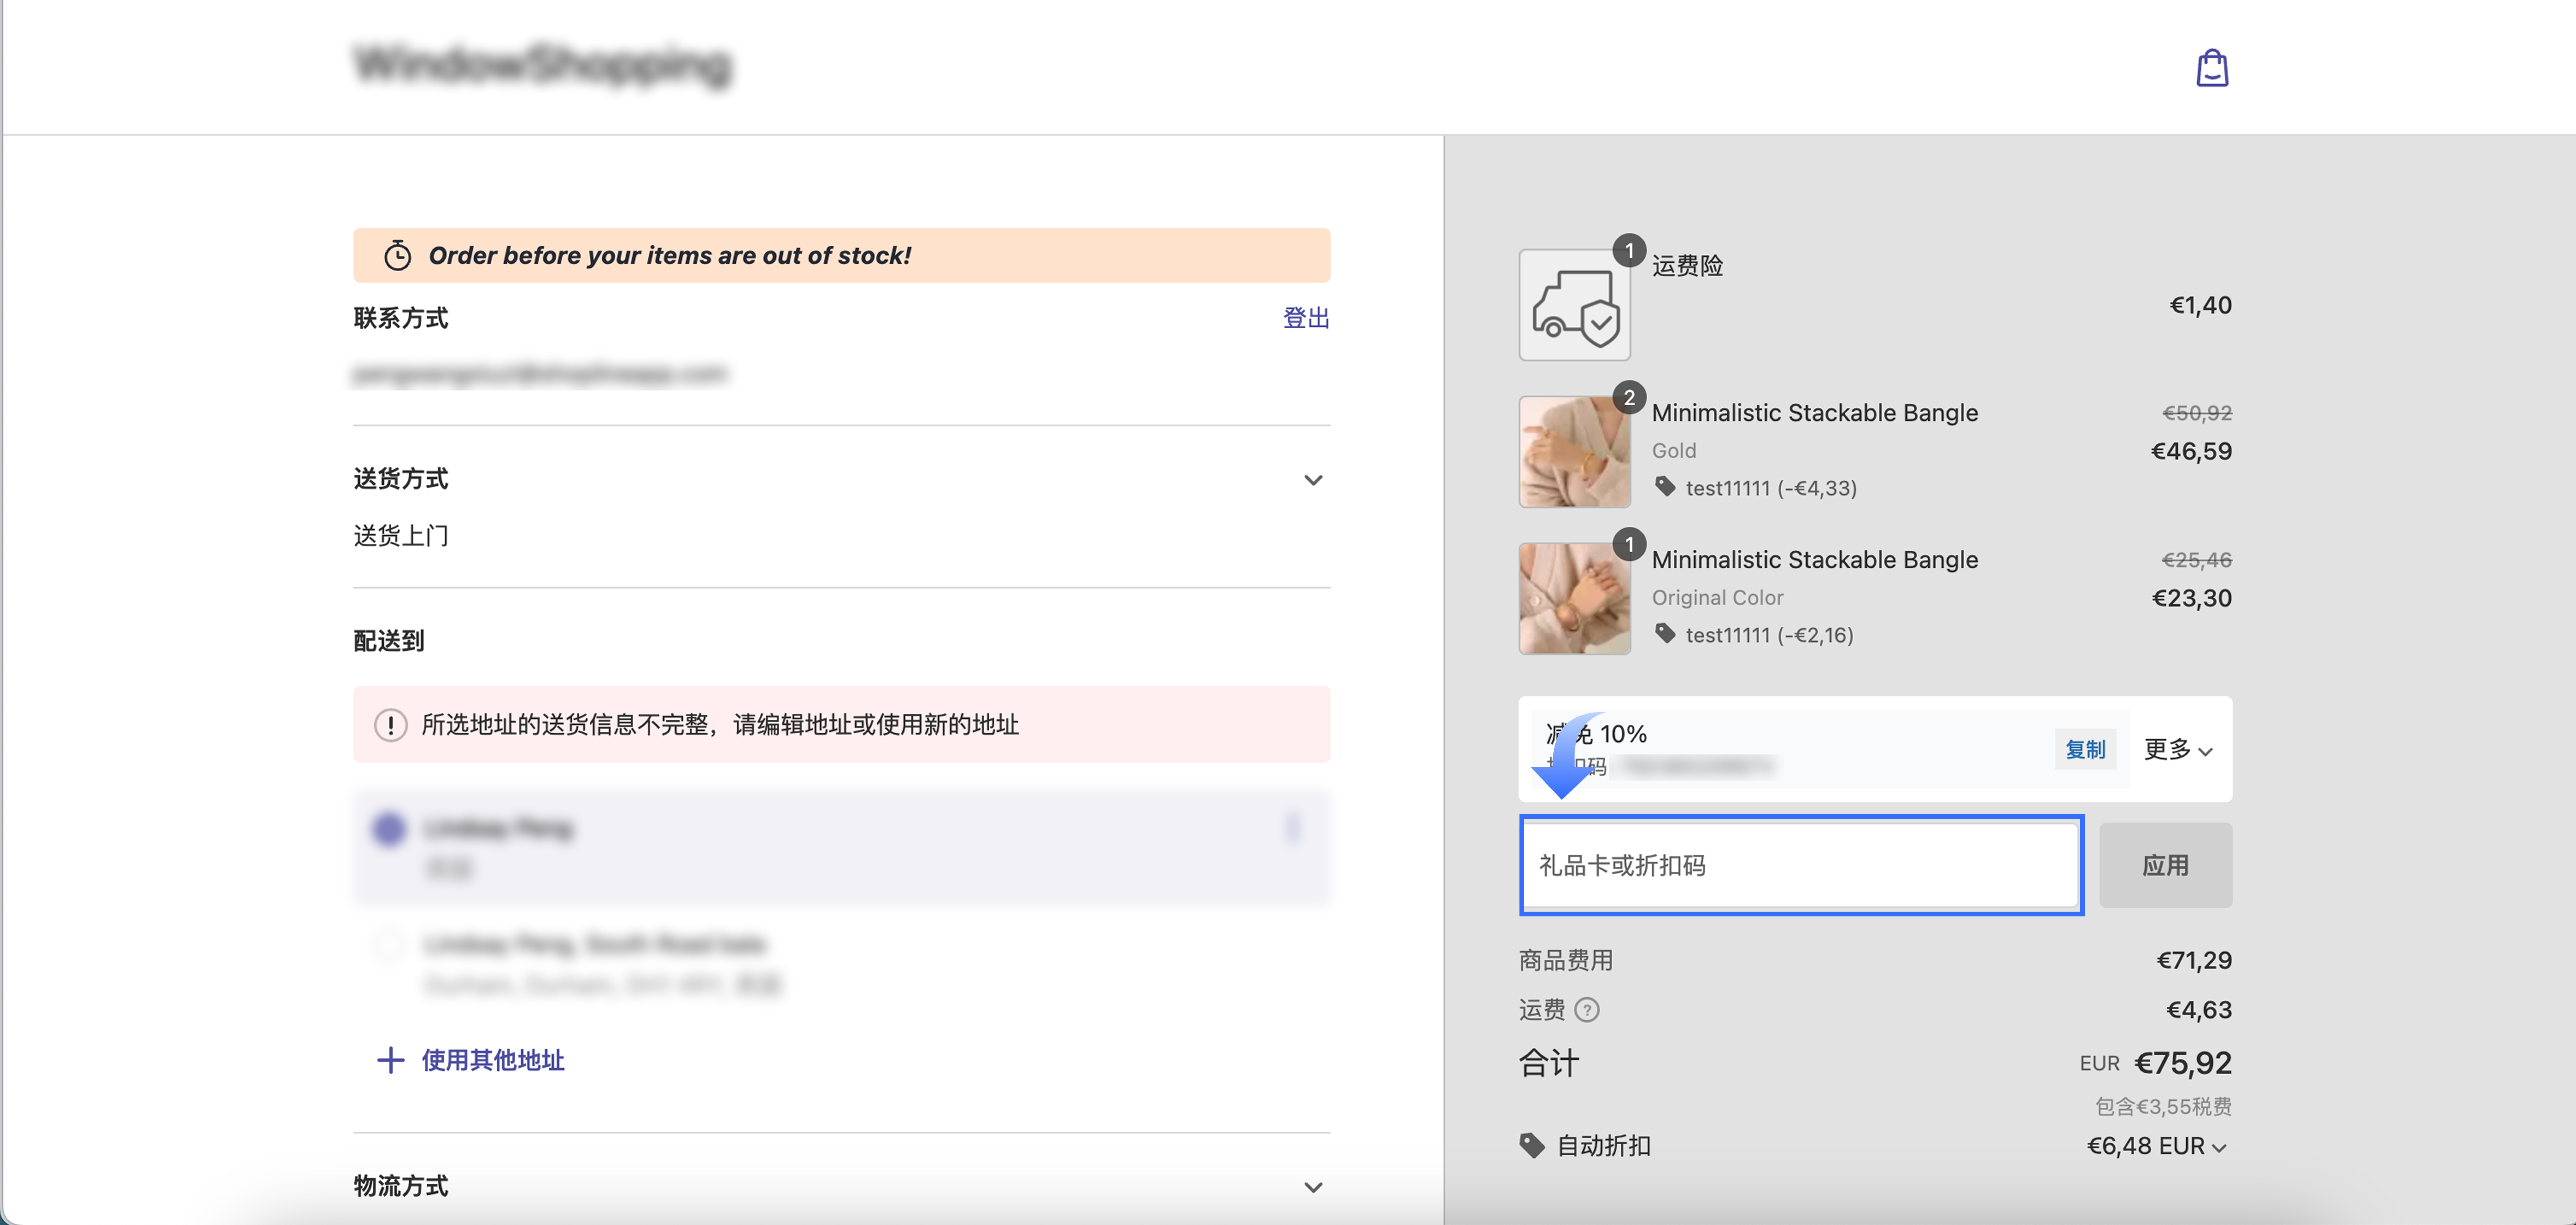Open the Original Color bangle thumbnail

coord(1574,599)
